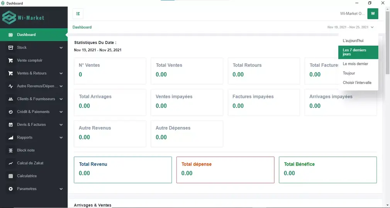Screen dimensions: 390x208
Task: Expand the Autre Revenus/Dépenses chevron
Action: click(x=61, y=86)
